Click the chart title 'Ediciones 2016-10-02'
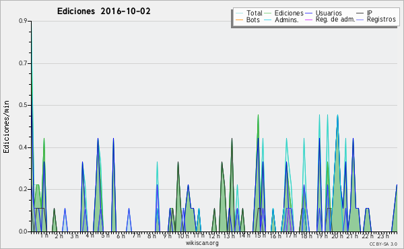 pyautogui.click(x=104, y=11)
